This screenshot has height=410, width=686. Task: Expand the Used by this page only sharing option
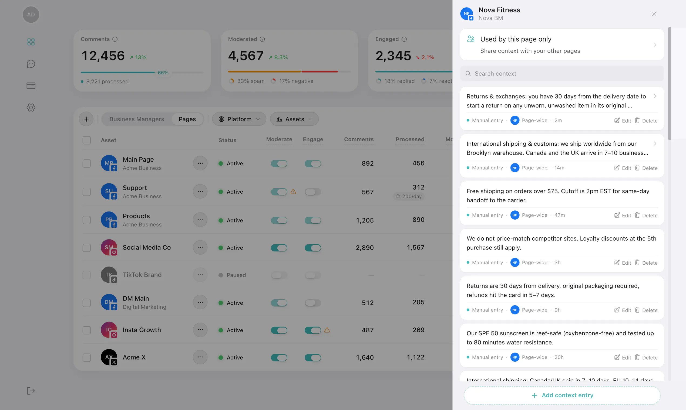click(x=562, y=45)
